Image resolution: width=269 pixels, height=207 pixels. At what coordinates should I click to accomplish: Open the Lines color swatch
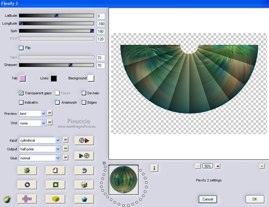pyautogui.click(x=54, y=78)
